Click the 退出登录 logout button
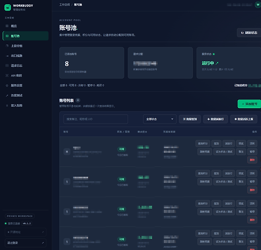 click(x=25, y=243)
